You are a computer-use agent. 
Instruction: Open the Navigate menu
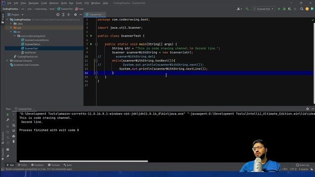tap(33, 3)
